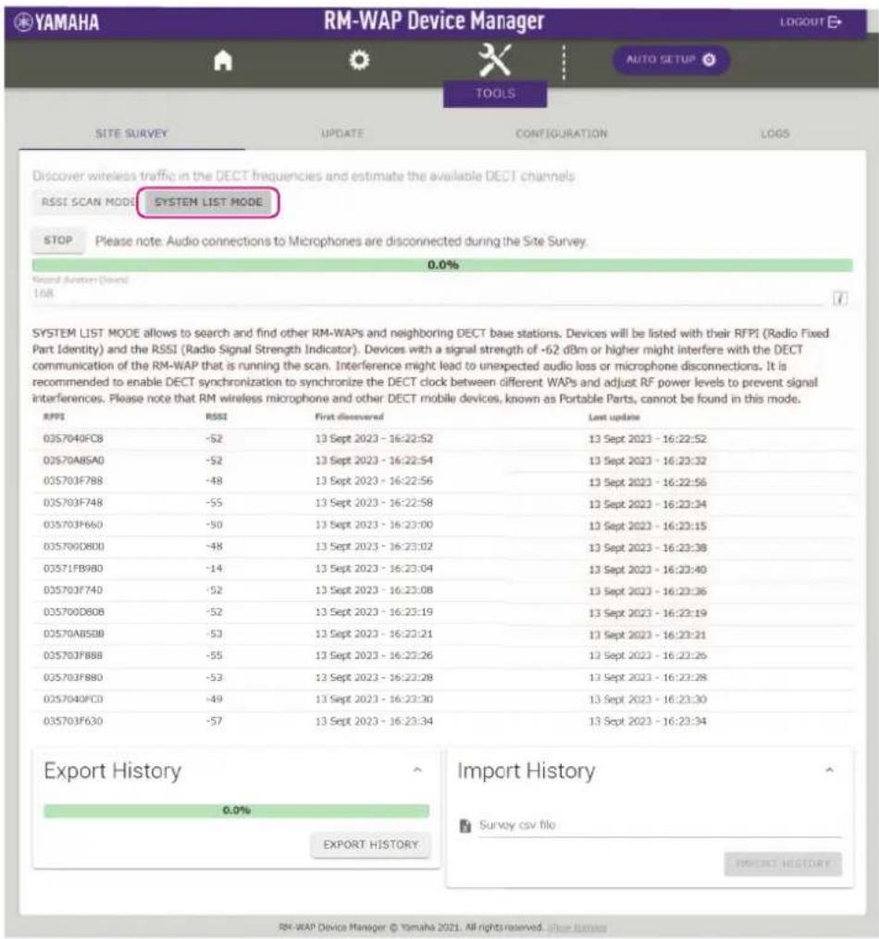Open the UPDATE tab
This screenshot has width=879, height=939.
342,133
